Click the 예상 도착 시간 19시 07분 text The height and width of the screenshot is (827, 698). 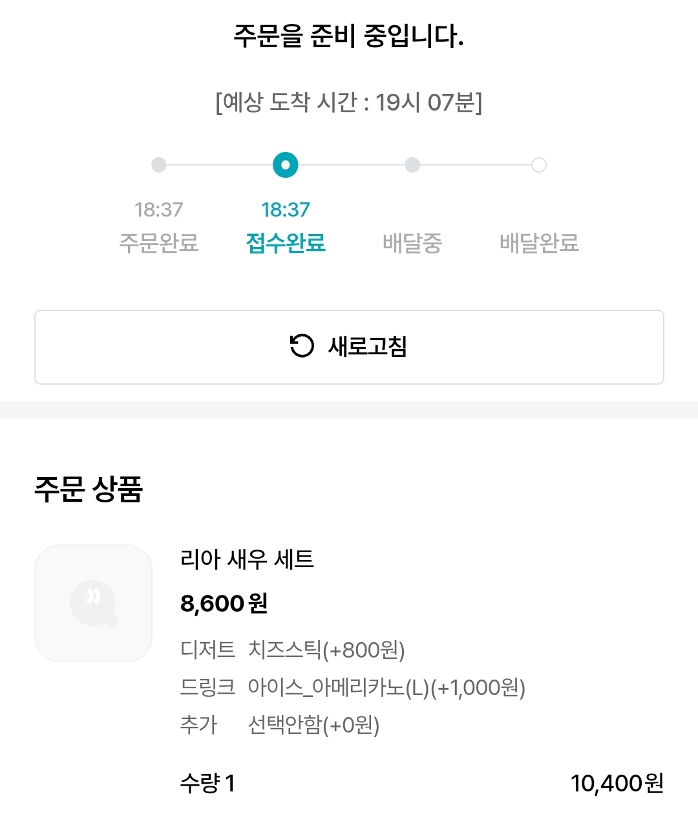click(x=349, y=102)
